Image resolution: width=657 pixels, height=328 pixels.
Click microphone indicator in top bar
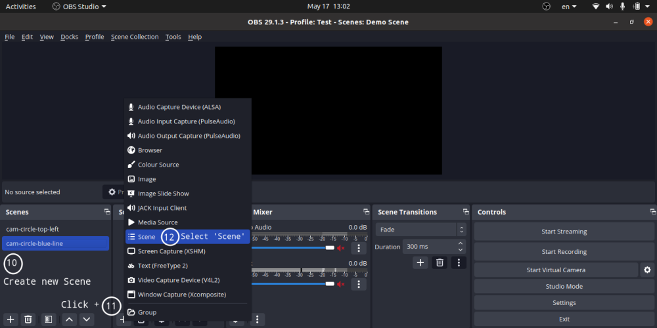(623, 7)
